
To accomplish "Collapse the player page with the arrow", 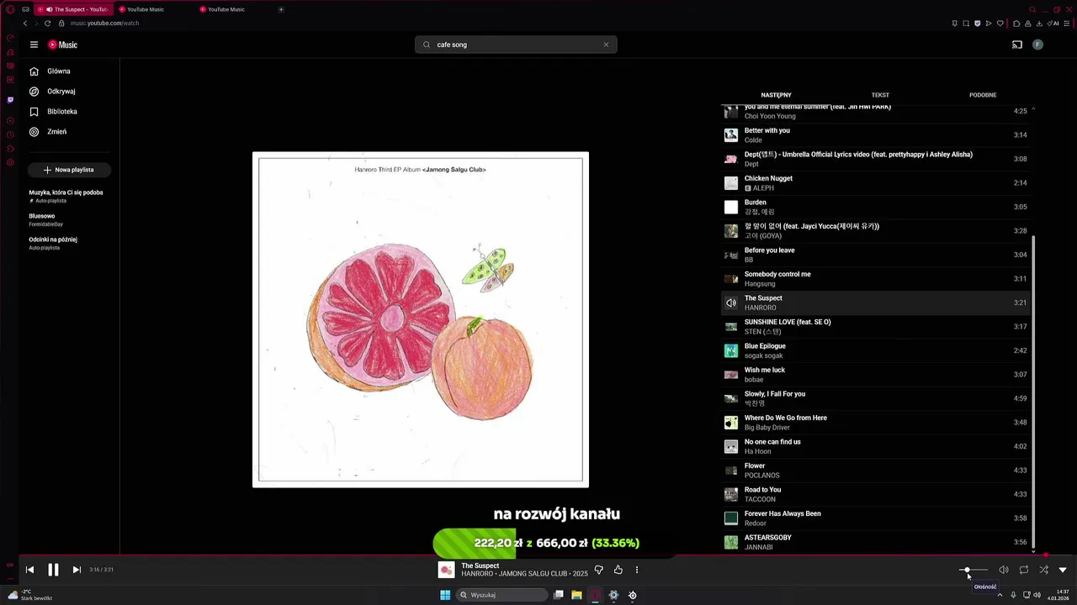I will click(1063, 570).
